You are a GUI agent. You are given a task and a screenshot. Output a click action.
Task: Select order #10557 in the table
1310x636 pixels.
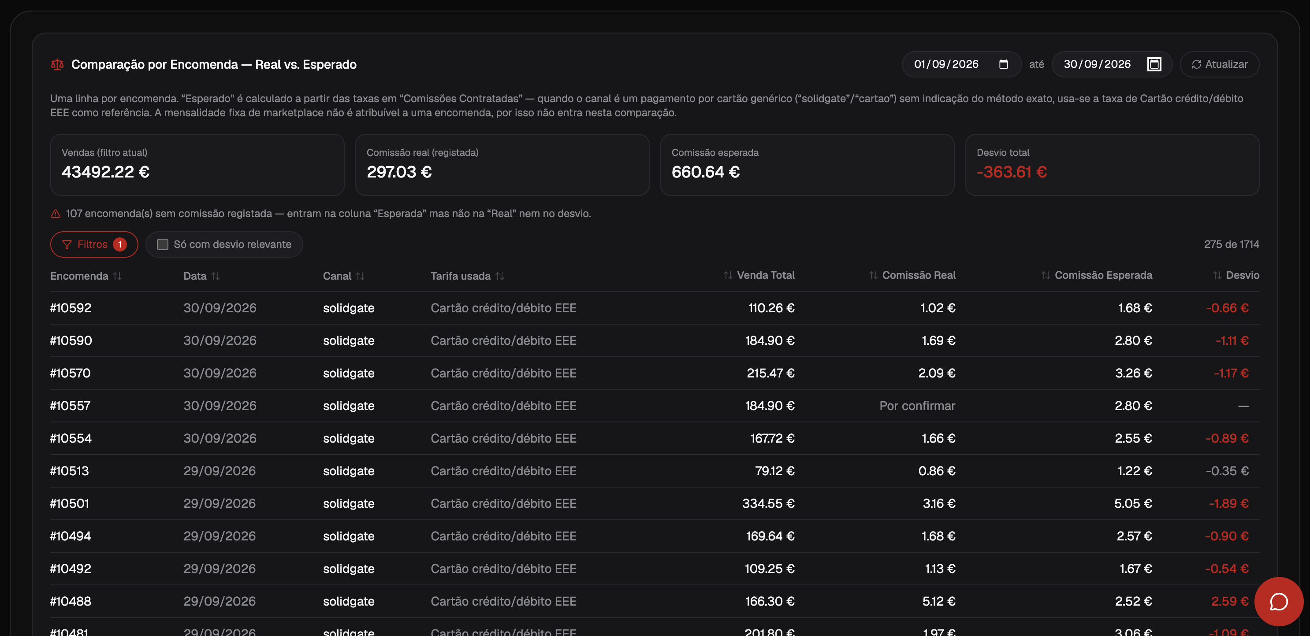coord(70,405)
